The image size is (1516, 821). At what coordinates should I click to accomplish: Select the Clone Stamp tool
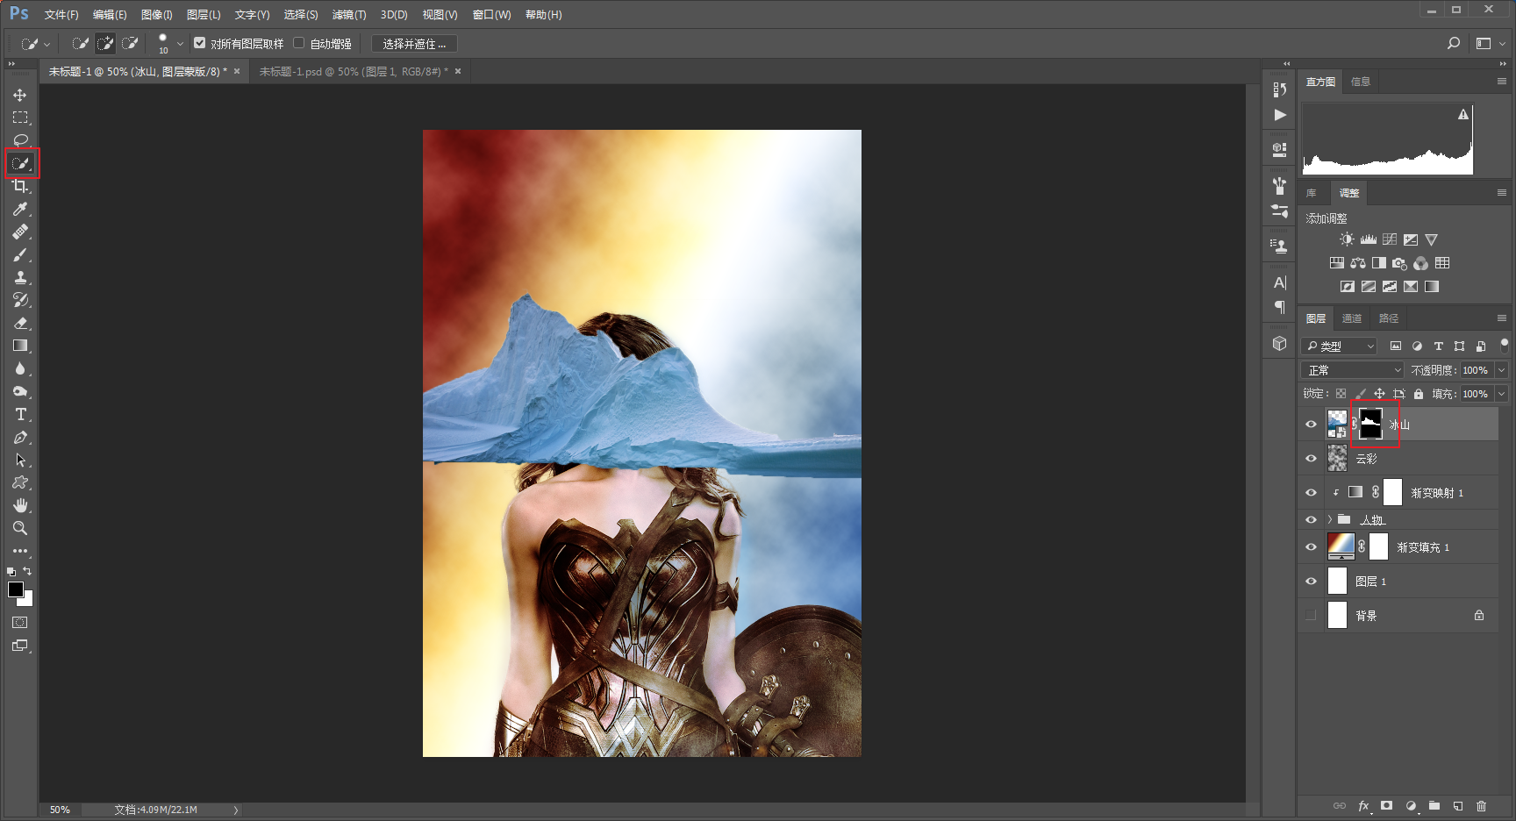tap(20, 277)
